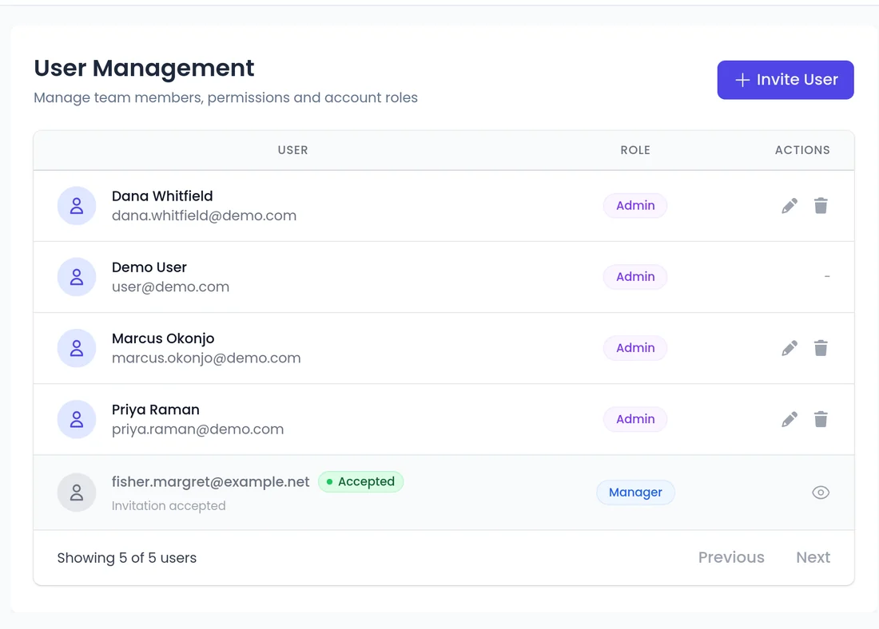Select email user@demo.com
Screen dimensions: 879x629
coord(170,287)
